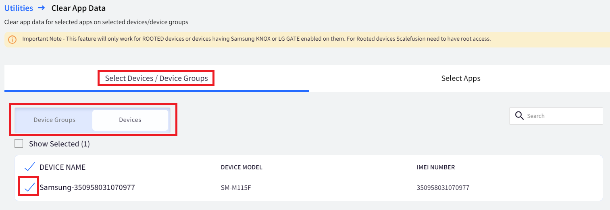Toggle select-all checkmark beside DEVICE NAME
The width and height of the screenshot is (610, 210).
[29, 167]
